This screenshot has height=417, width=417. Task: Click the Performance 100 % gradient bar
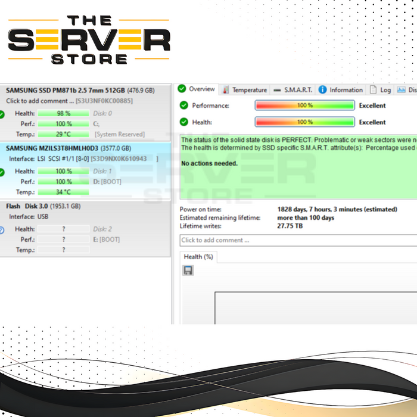[x=305, y=105]
